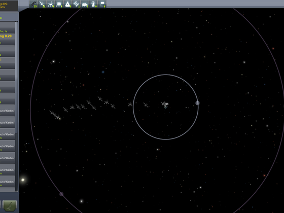Select the vessel row reading 'ng 0.20'
The width and height of the screenshot is (284, 213).
pyautogui.click(x=8, y=40)
